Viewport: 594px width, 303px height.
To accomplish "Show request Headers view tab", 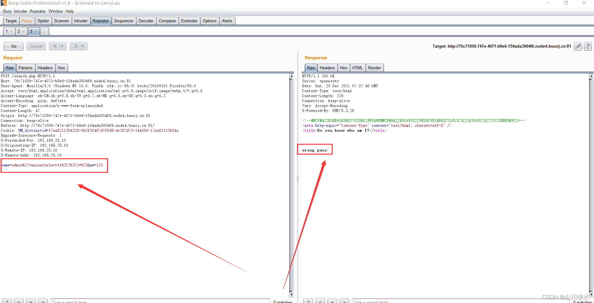I will 45,68.
